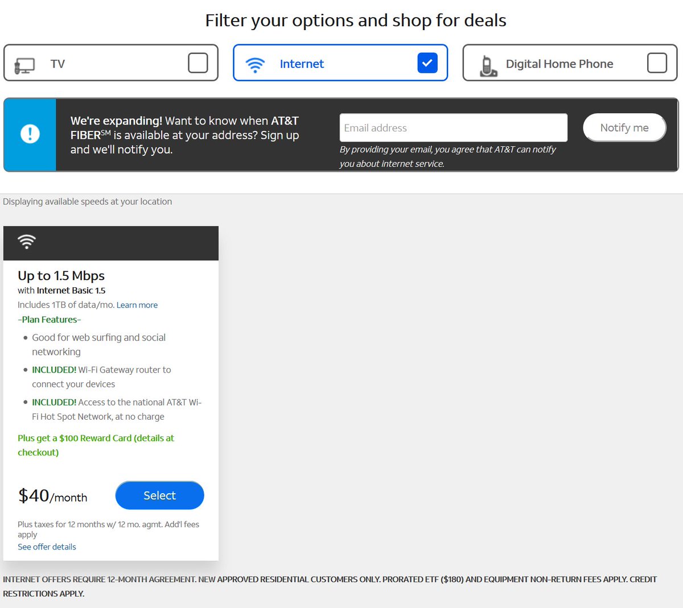Image resolution: width=683 pixels, height=608 pixels.
Task: Click the white Wi-Fi icon on plan card header
Action: (x=27, y=242)
